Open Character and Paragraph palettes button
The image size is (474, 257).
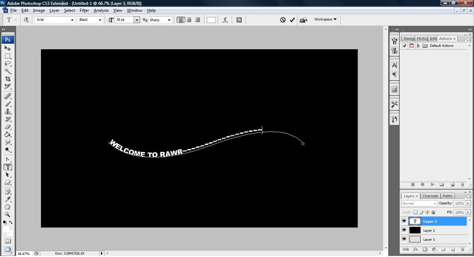pos(239,20)
